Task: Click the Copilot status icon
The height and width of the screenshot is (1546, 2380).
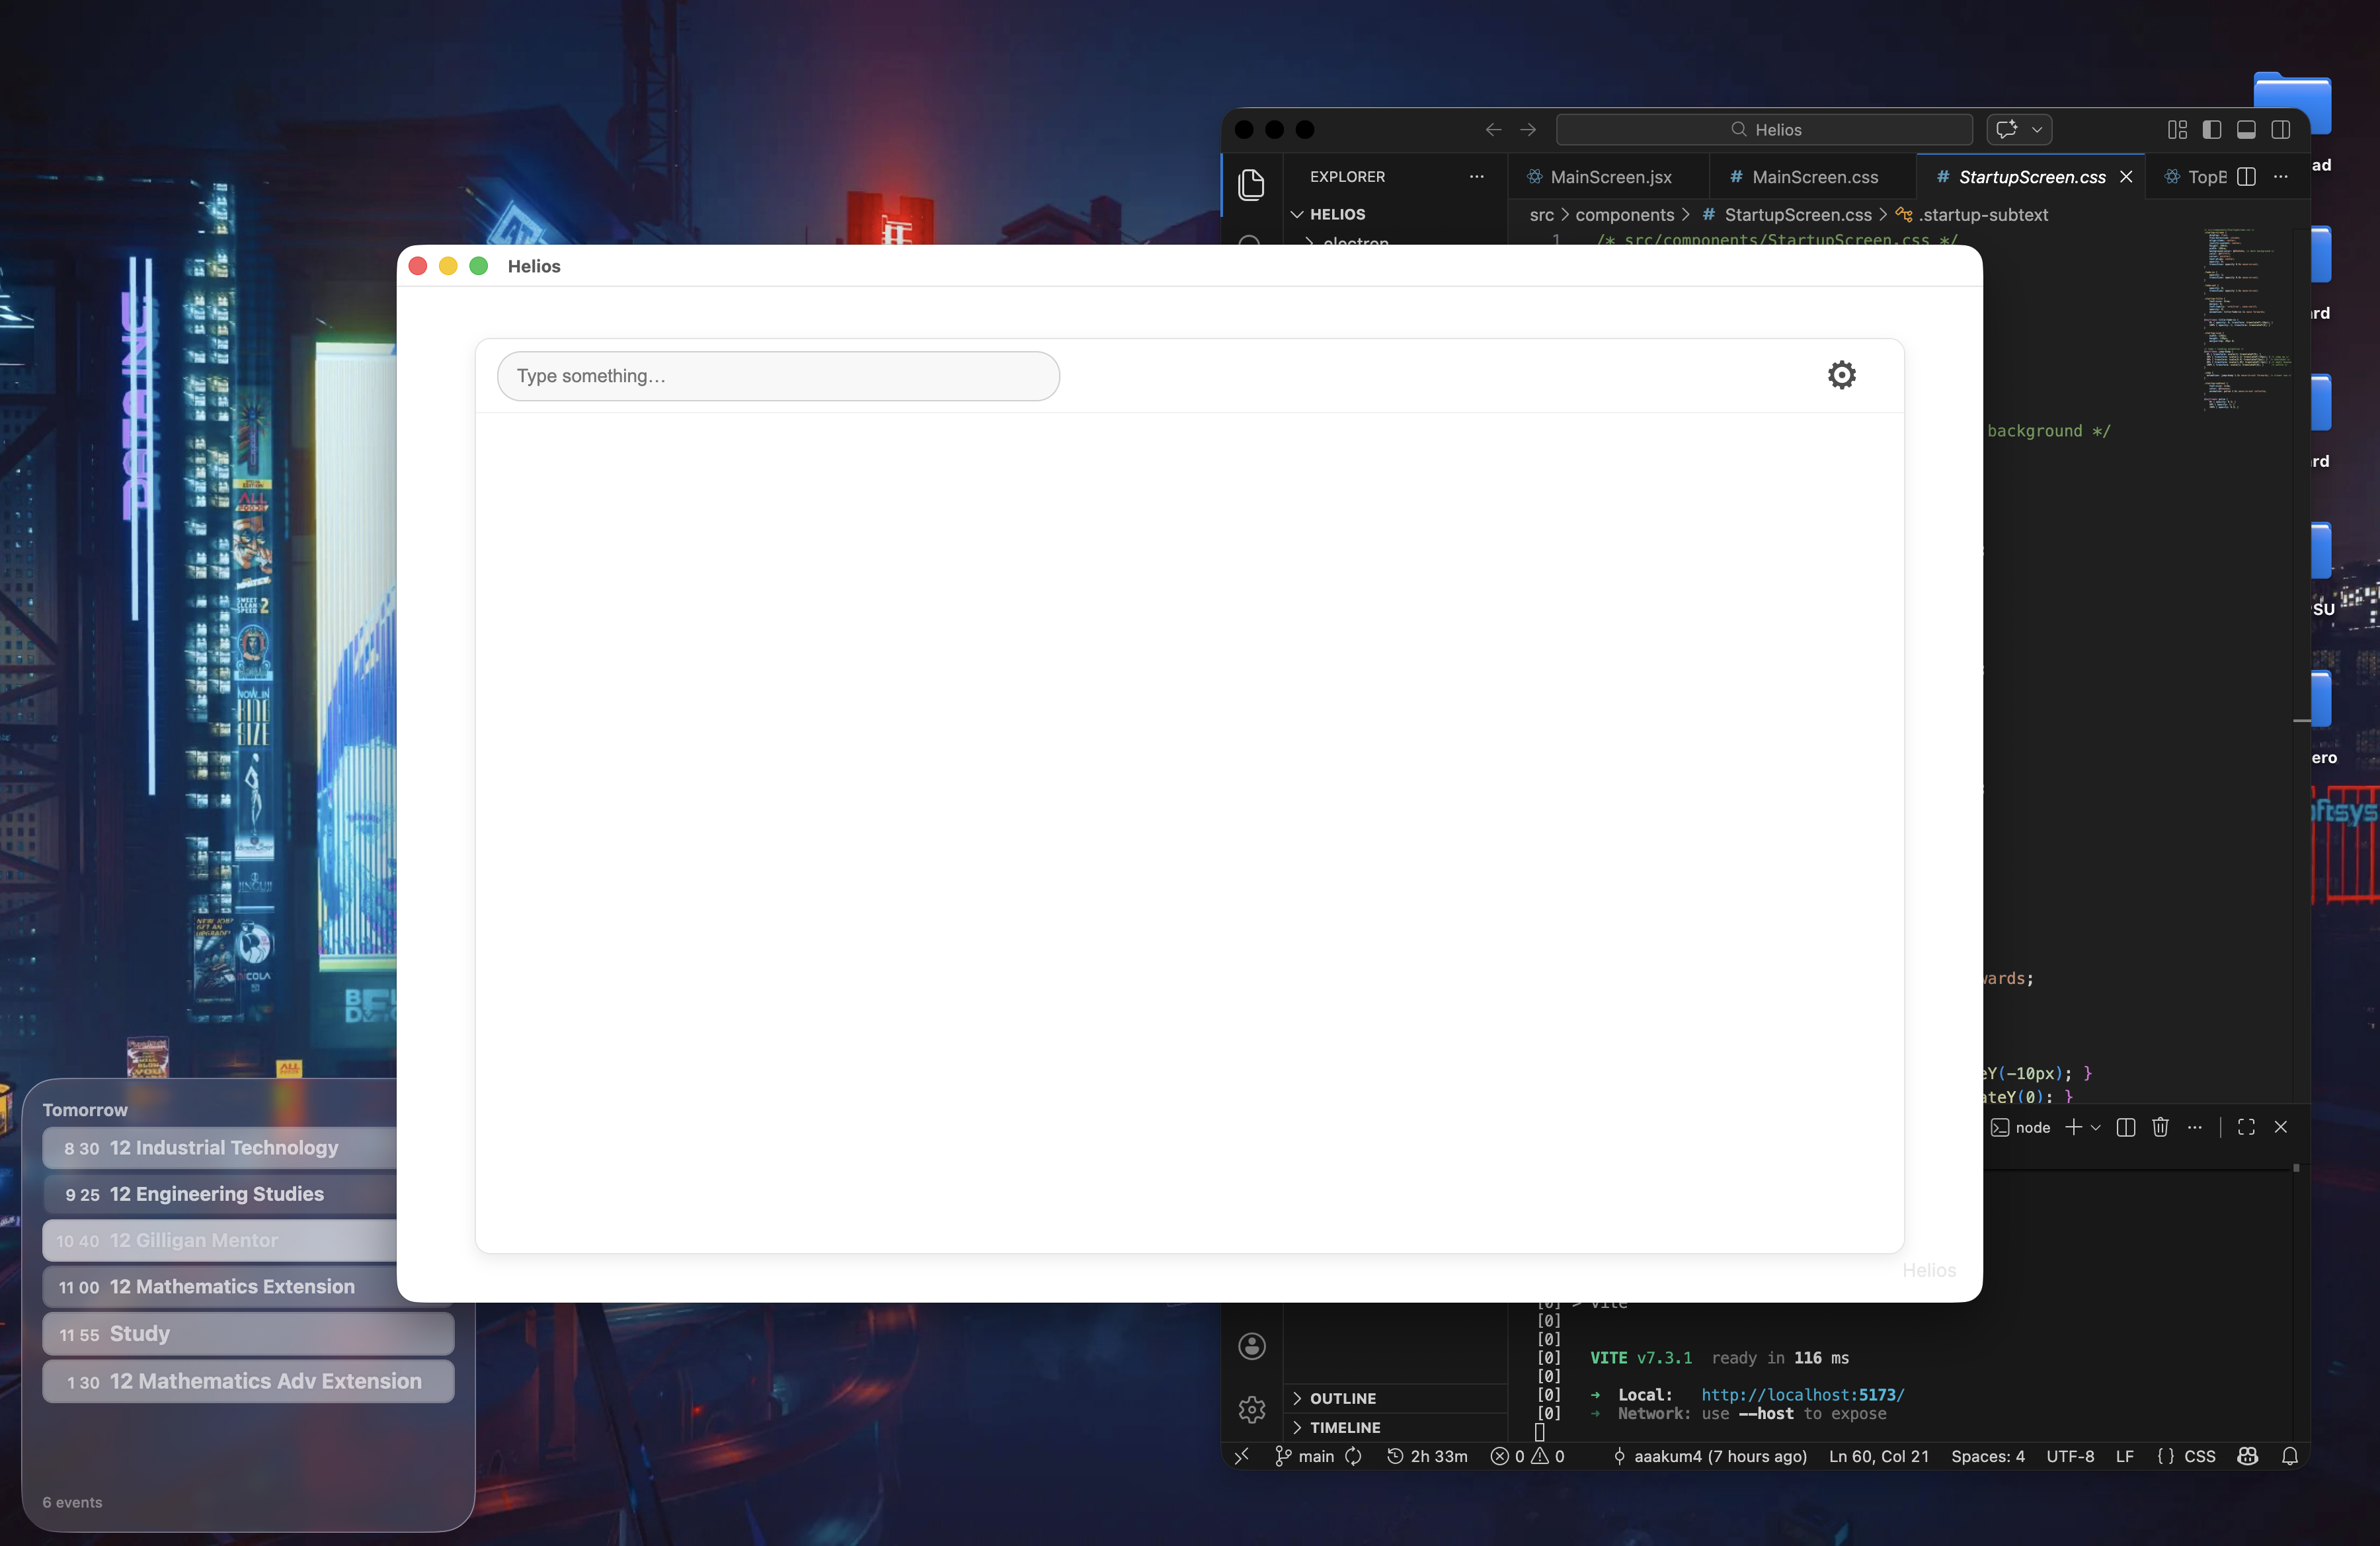Action: 2248,1456
